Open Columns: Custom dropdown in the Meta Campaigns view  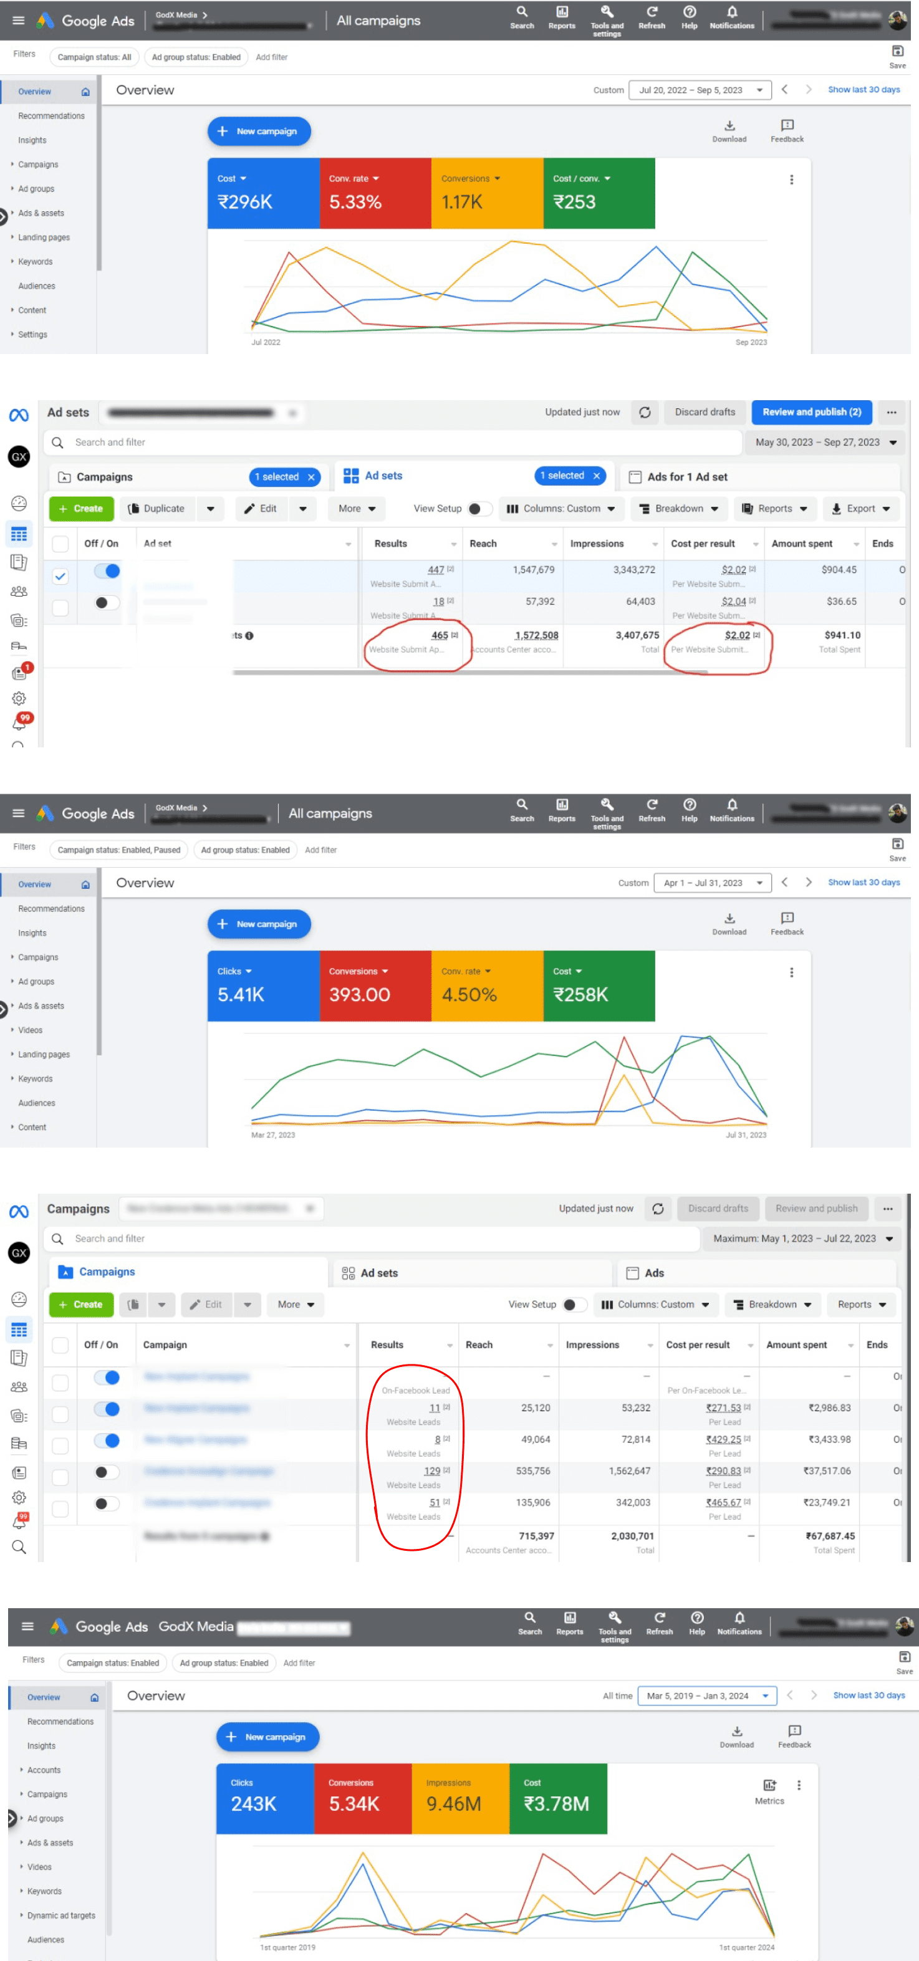[655, 1304]
